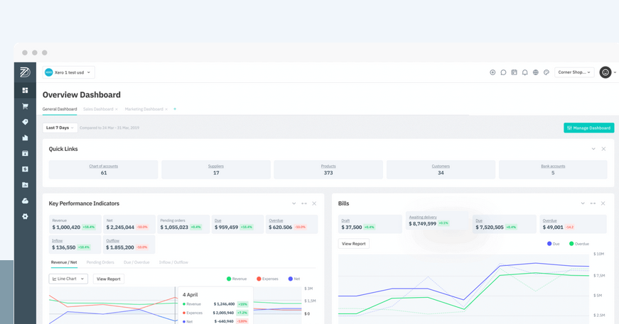Open the Last 7 Days period dropdown
The height and width of the screenshot is (324, 619).
pyautogui.click(x=60, y=128)
